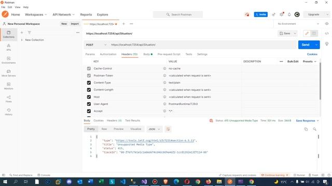Click the comment icon beside the pencil

pyautogui.click(x=314, y=33)
